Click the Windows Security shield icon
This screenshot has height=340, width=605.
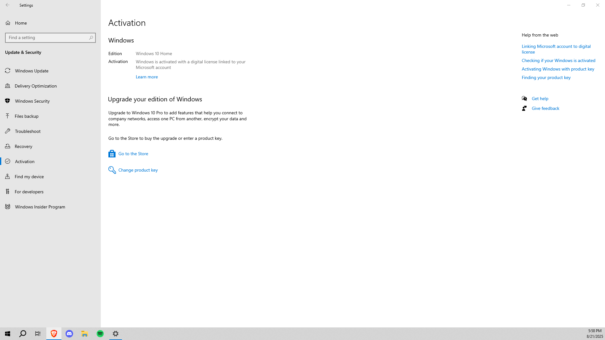point(8,101)
